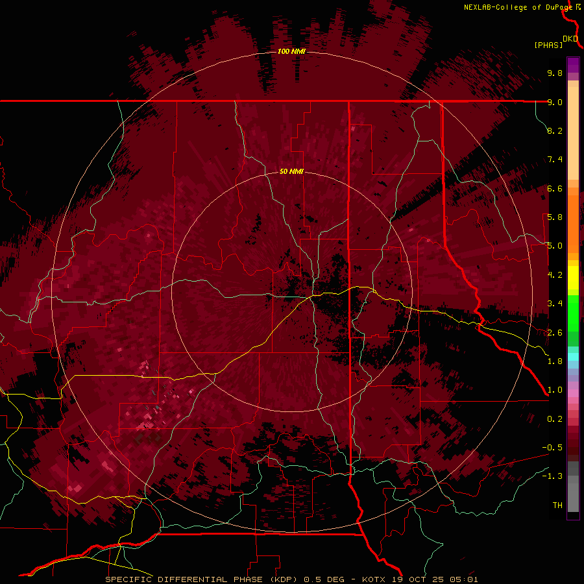Click the 3.4 color scale value
Image resolution: width=584 pixels, height=584 pixels.
[x=555, y=304]
